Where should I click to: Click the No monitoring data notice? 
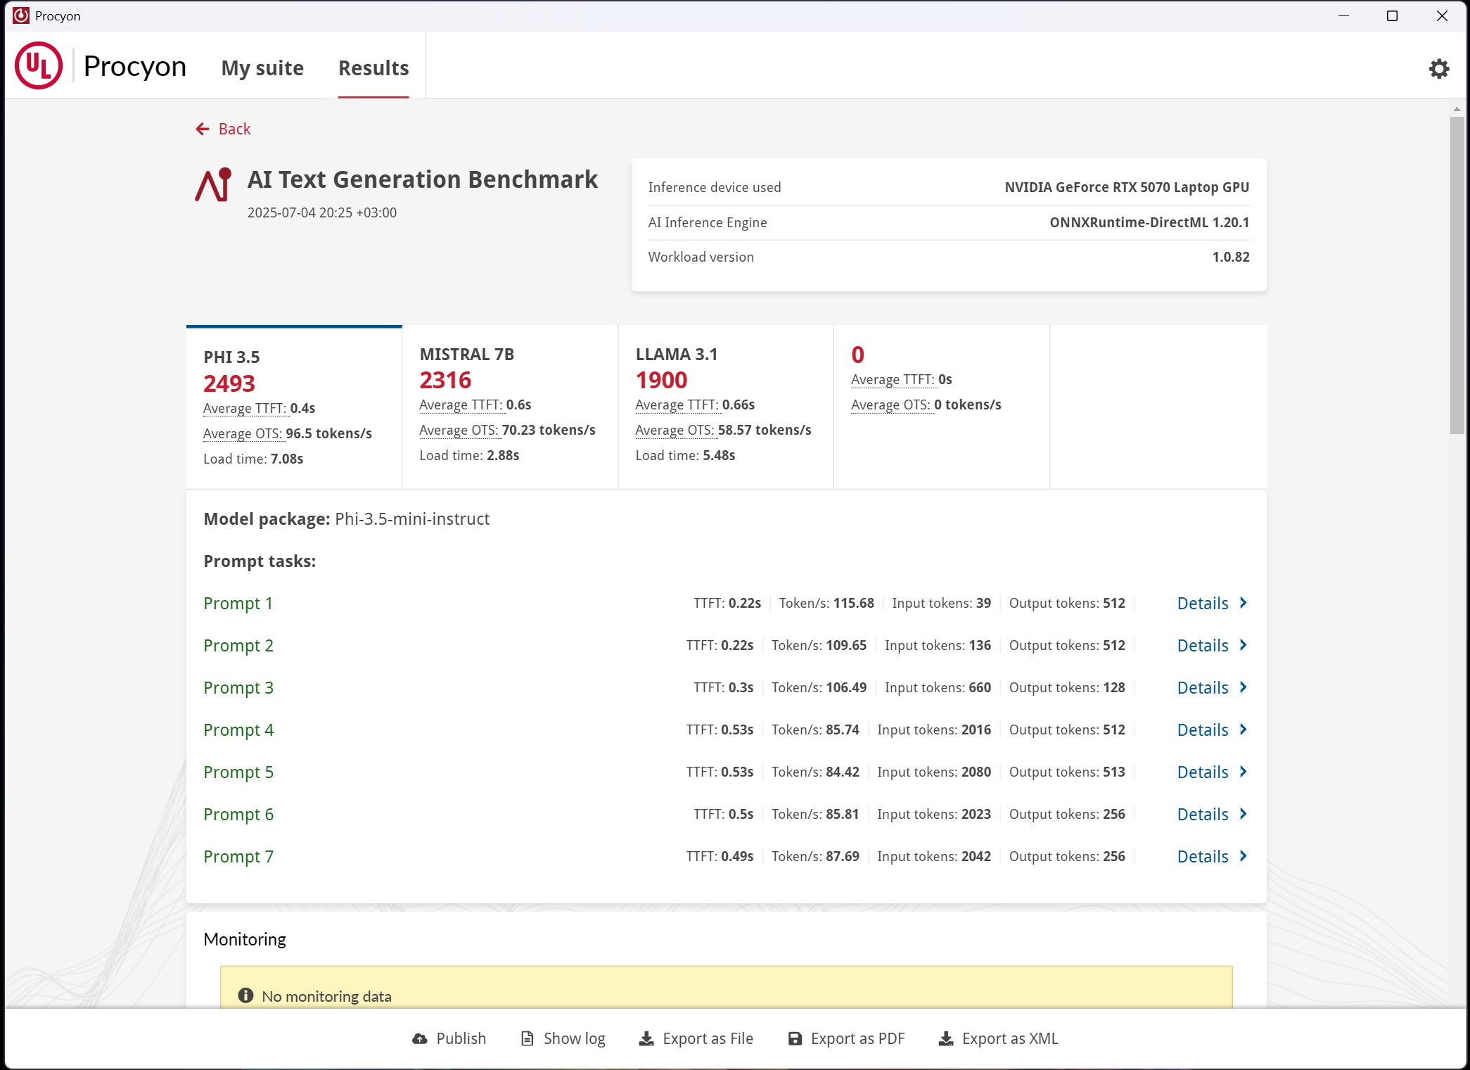click(x=726, y=987)
